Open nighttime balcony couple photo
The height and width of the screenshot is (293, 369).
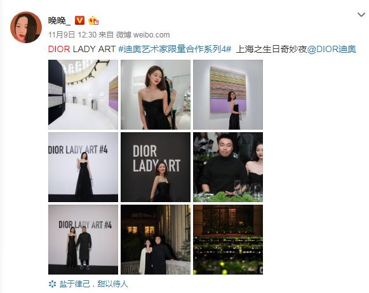coord(156,240)
